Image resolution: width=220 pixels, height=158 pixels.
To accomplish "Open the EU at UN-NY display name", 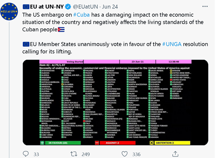I will coord(47,7).
